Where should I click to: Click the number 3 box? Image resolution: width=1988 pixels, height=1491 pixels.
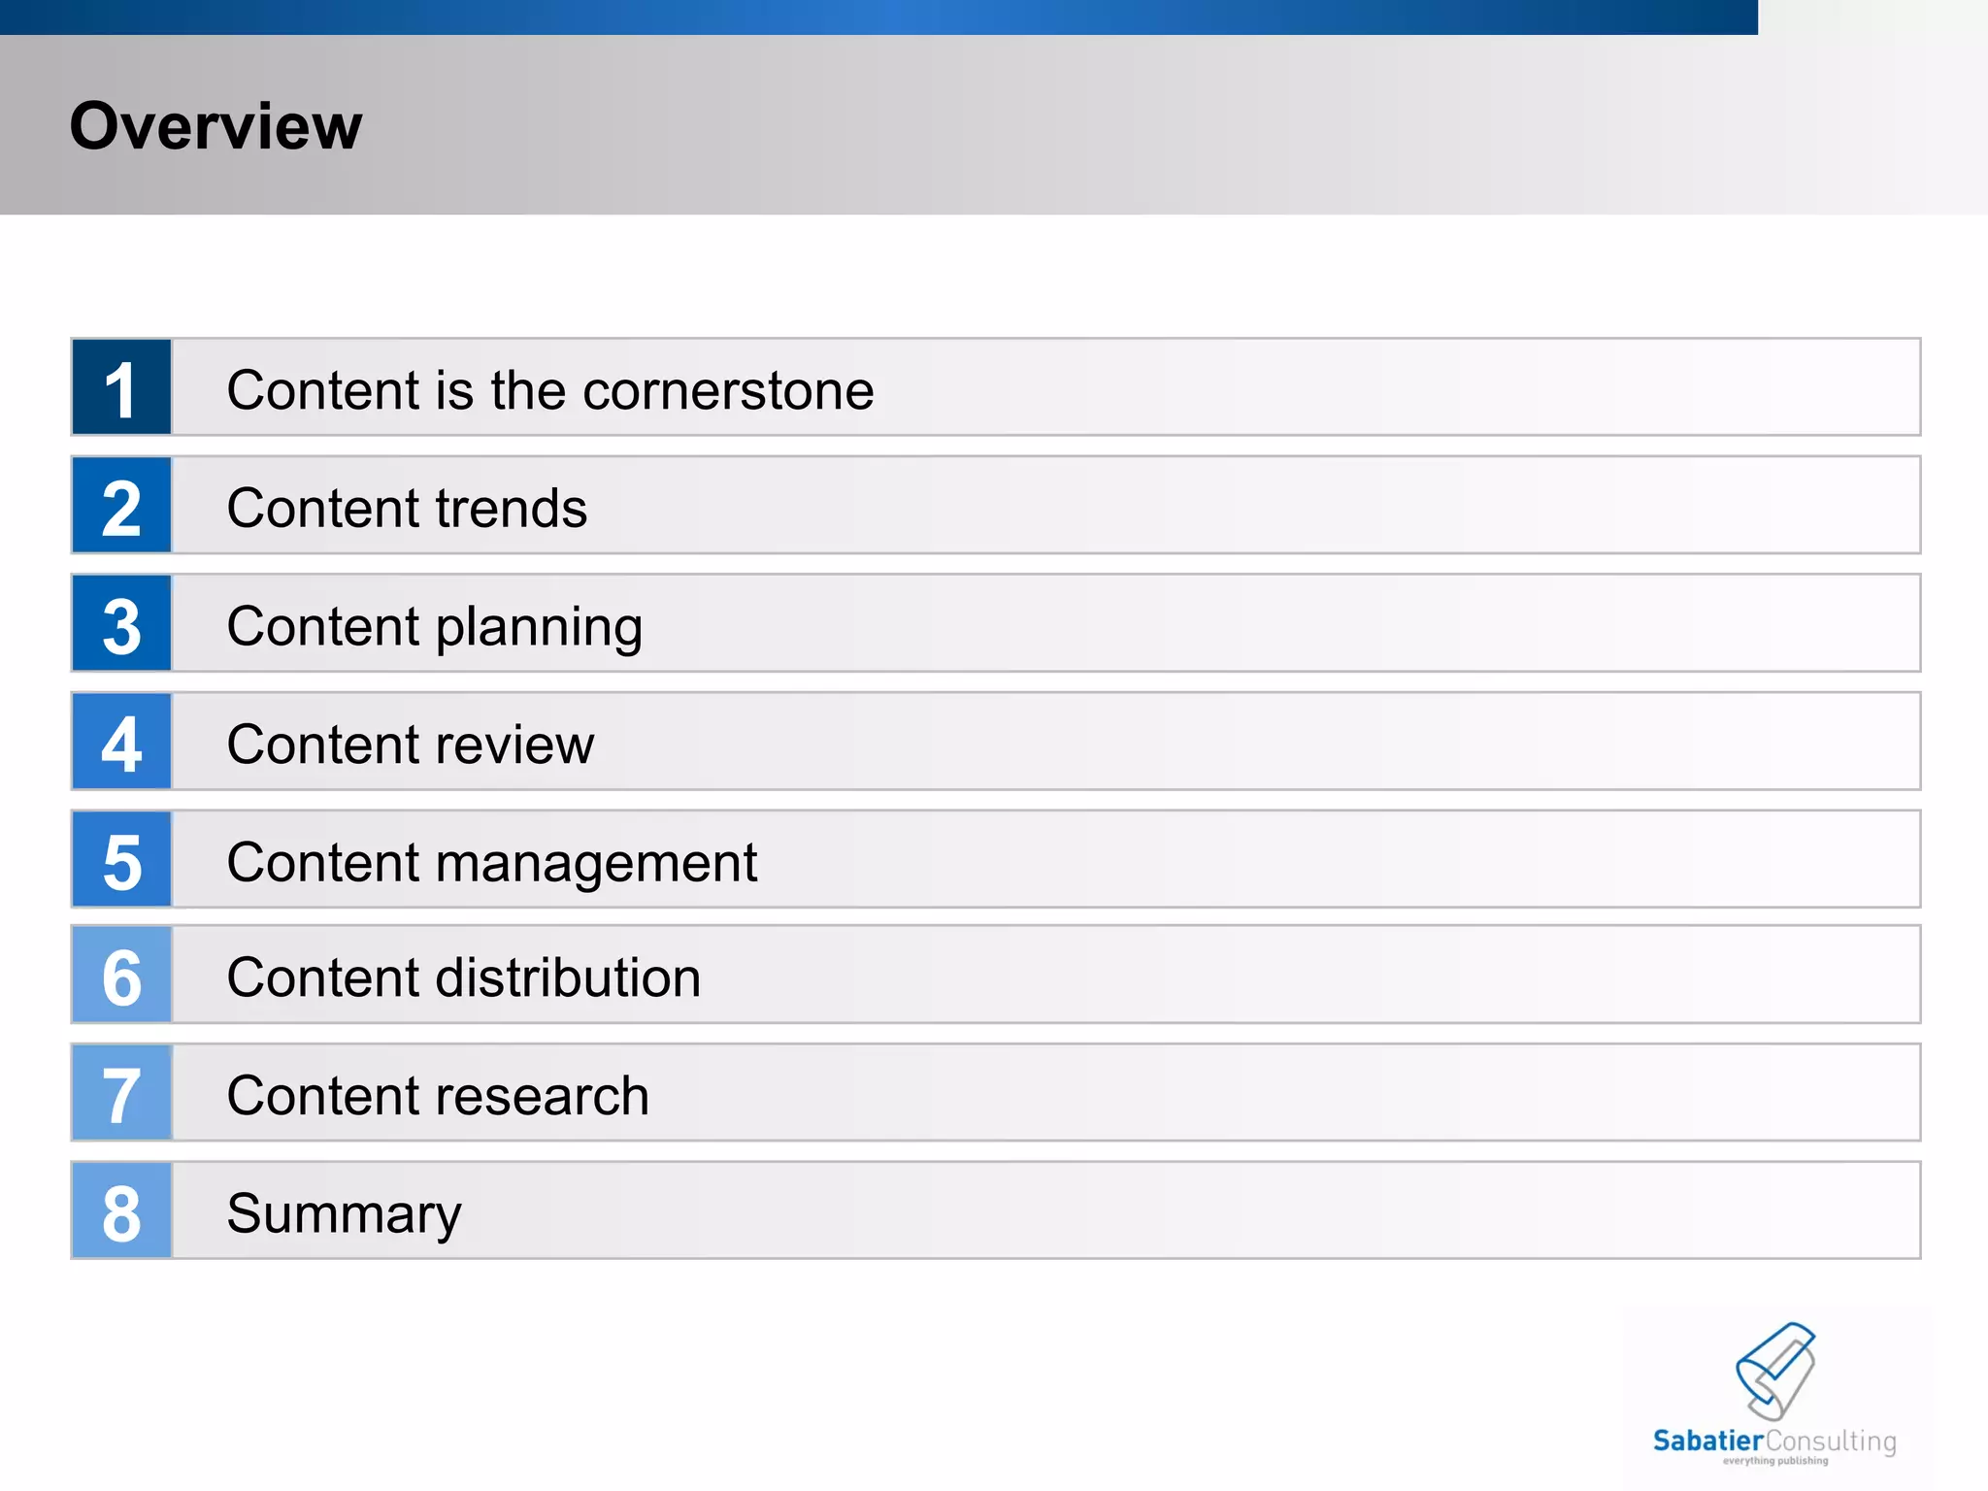(x=121, y=623)
